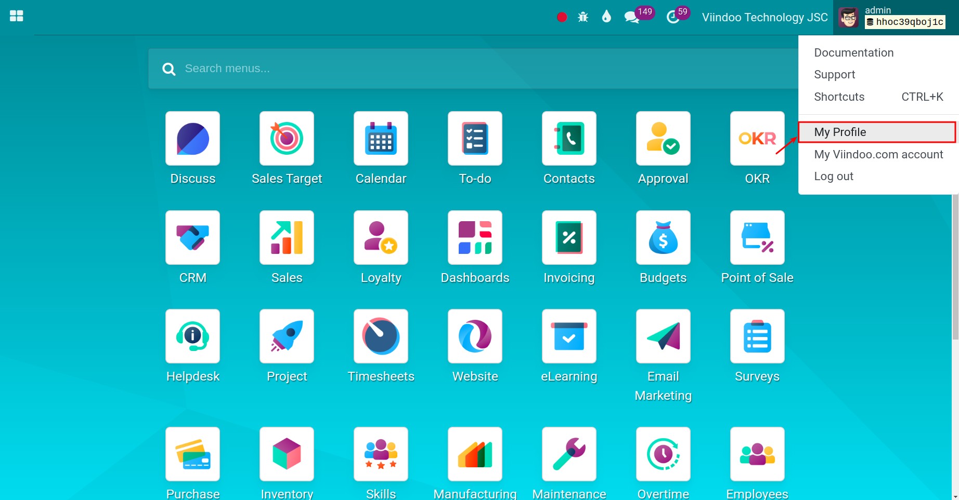Launch the Invoicing app

click(x=569, y=237)
